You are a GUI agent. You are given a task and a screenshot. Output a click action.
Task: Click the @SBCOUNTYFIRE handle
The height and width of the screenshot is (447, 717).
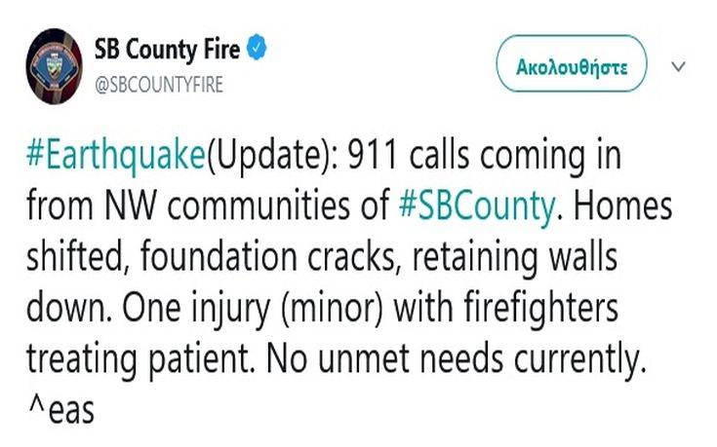[x=159, y=84]
